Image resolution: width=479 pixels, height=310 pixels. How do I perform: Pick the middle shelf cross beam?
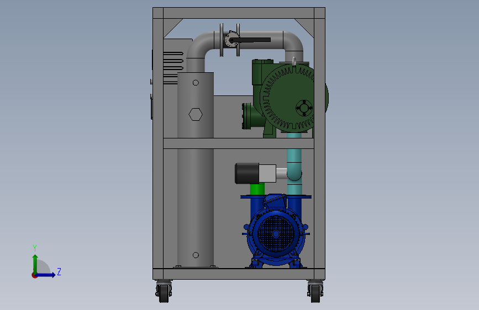pos(239,143)
